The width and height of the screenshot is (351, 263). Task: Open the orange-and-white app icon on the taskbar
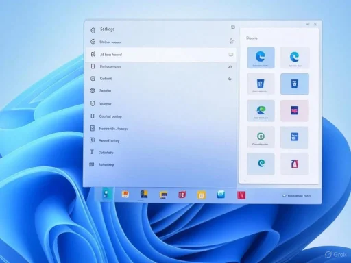pyautogui.click(x=125, y=195)
